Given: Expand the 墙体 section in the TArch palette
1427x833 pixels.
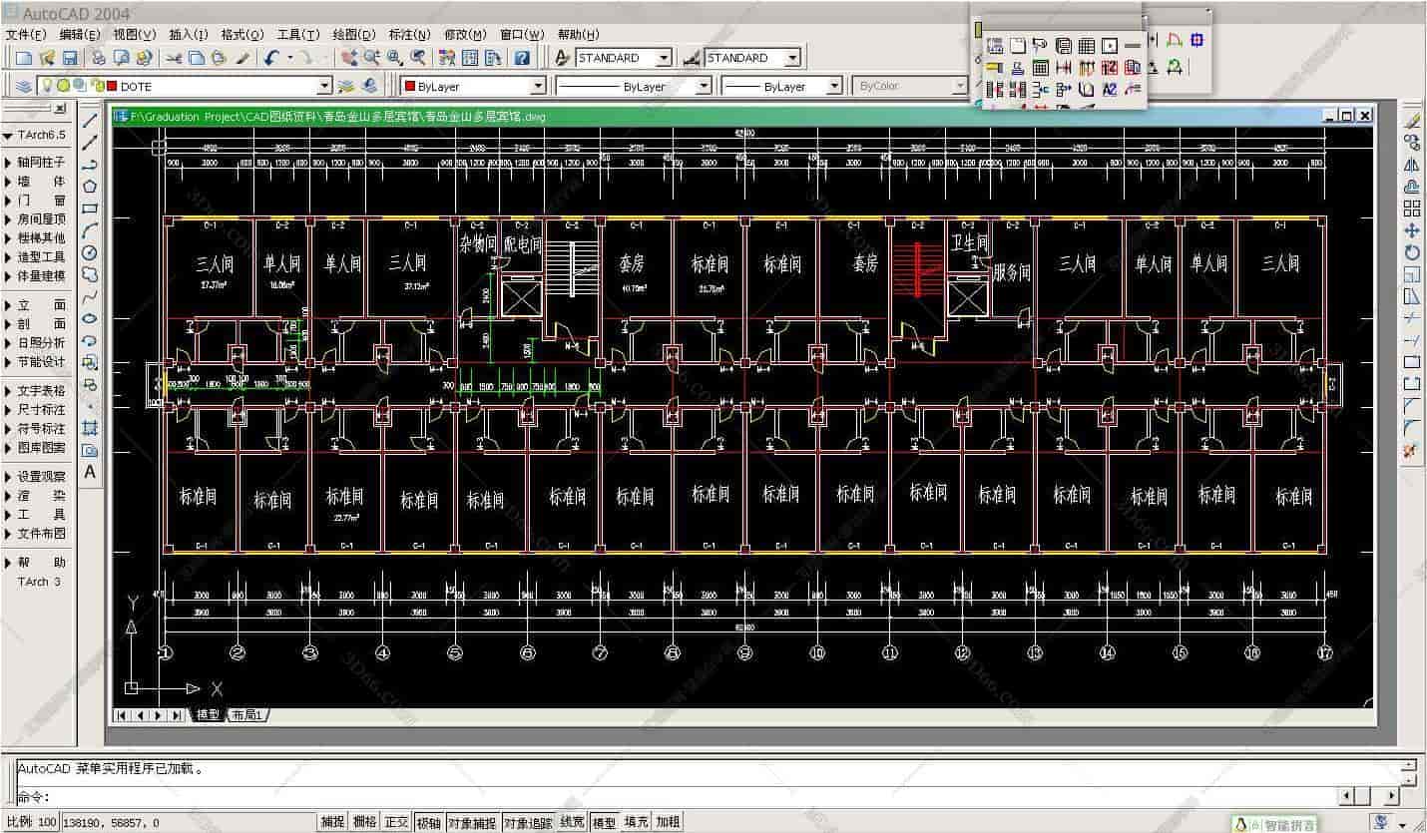Looking at the screenshot, I should point(35,182).
